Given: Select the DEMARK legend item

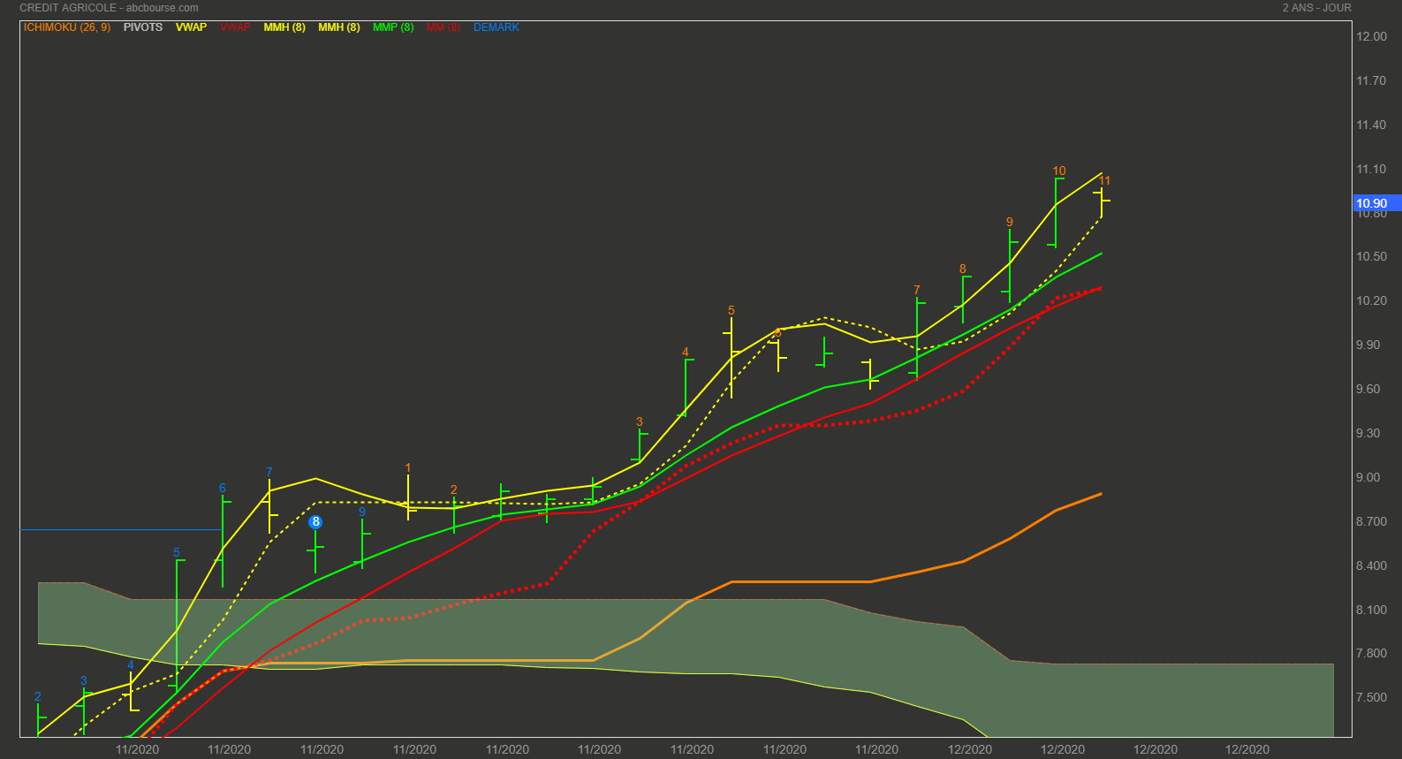Looking at the screenshot, I should [496, 27].
